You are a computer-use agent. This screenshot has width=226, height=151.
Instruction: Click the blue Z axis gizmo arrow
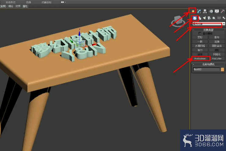[79, 33]
